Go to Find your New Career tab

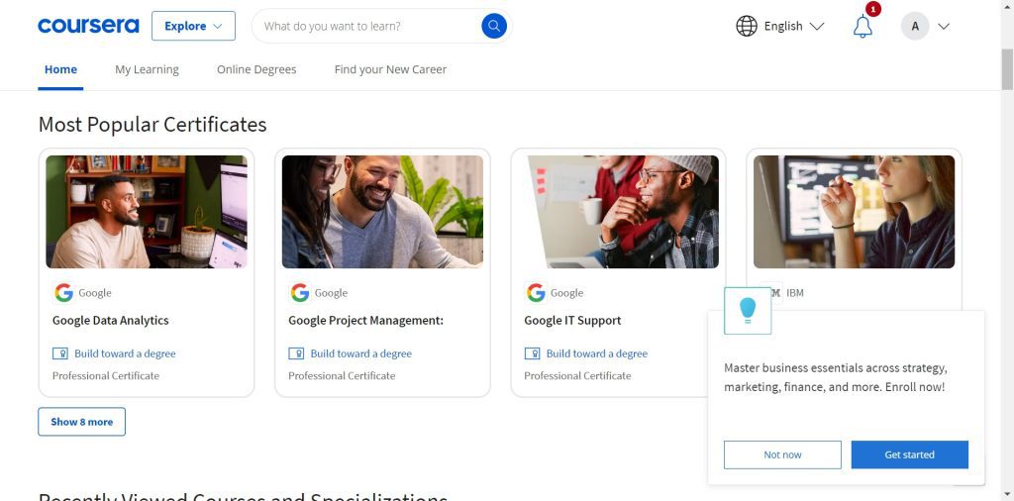(x=390, y=69)
